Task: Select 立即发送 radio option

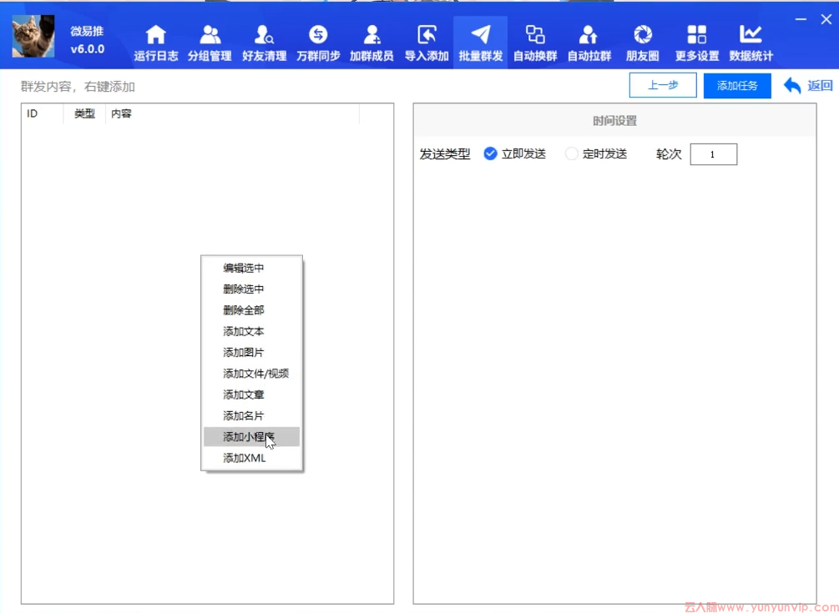Action: click(491, 153)
